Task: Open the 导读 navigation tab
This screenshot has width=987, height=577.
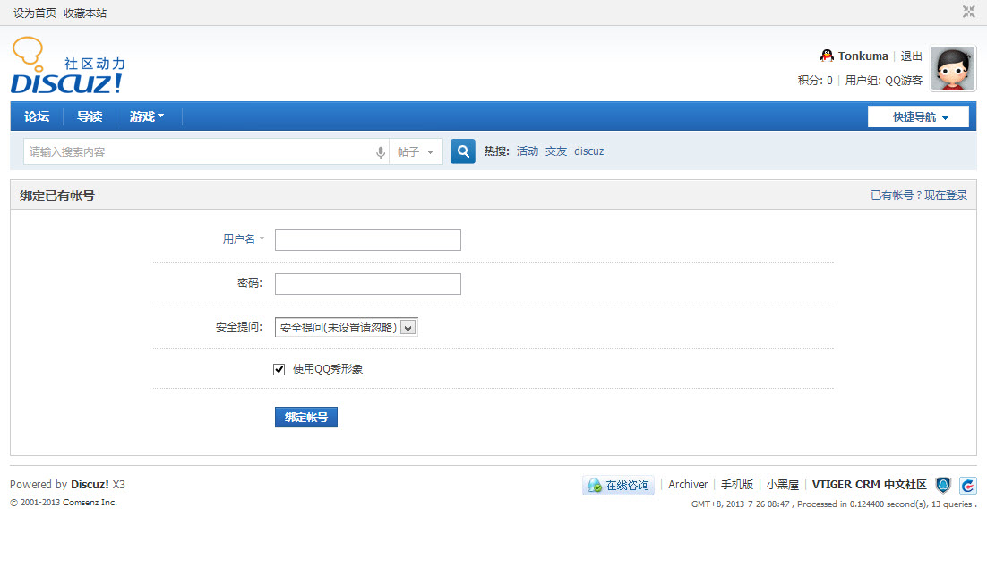Action: pos(90,116)
